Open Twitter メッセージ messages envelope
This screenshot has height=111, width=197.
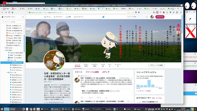coord(78,17)
